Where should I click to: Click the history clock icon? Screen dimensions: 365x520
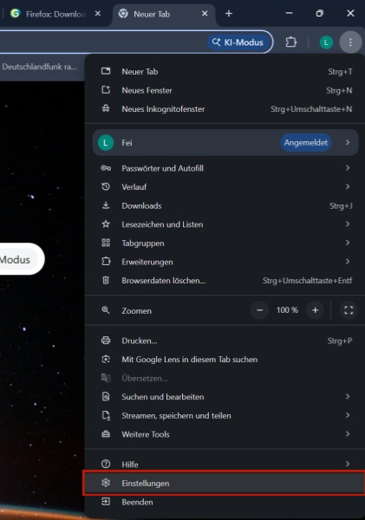coord(106,186)
